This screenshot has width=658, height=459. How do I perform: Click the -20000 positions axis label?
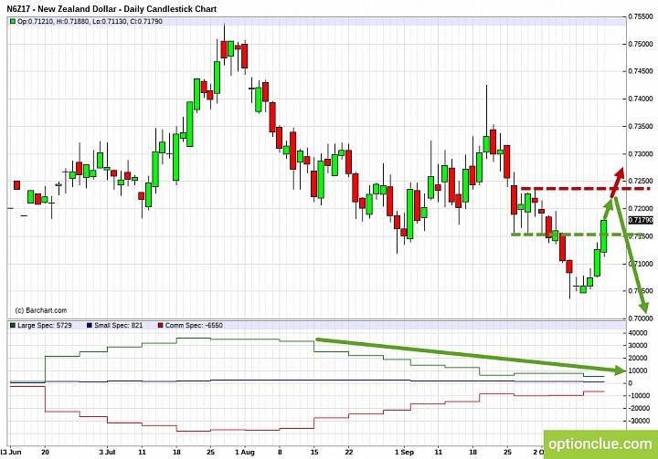click(639, 408)
